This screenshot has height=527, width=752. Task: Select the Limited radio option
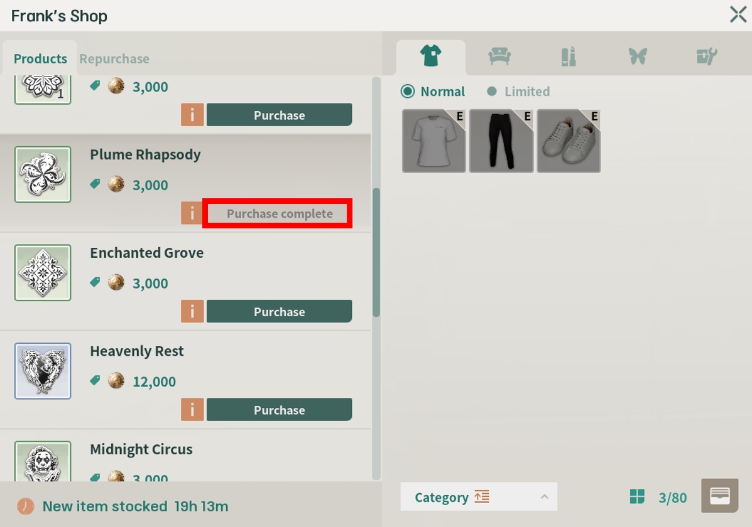tap(492, 92)
